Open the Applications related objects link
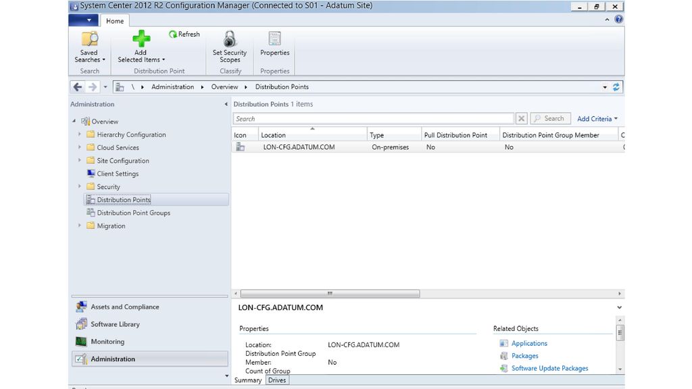 point(529,343)
